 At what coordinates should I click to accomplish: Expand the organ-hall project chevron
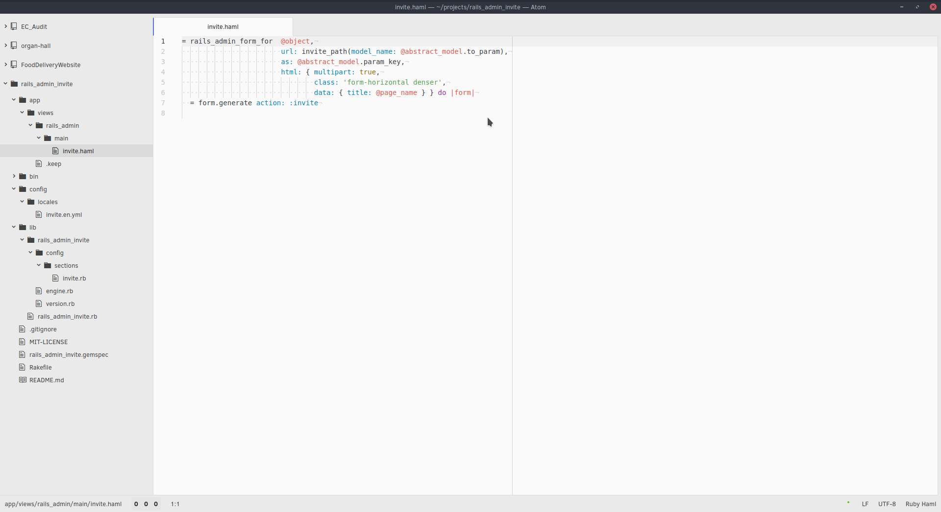(x=6, y=46)
